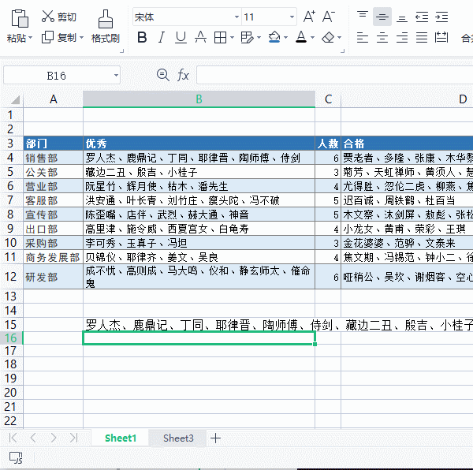Click the cell style drawing icon

click(x=248, y=38)
